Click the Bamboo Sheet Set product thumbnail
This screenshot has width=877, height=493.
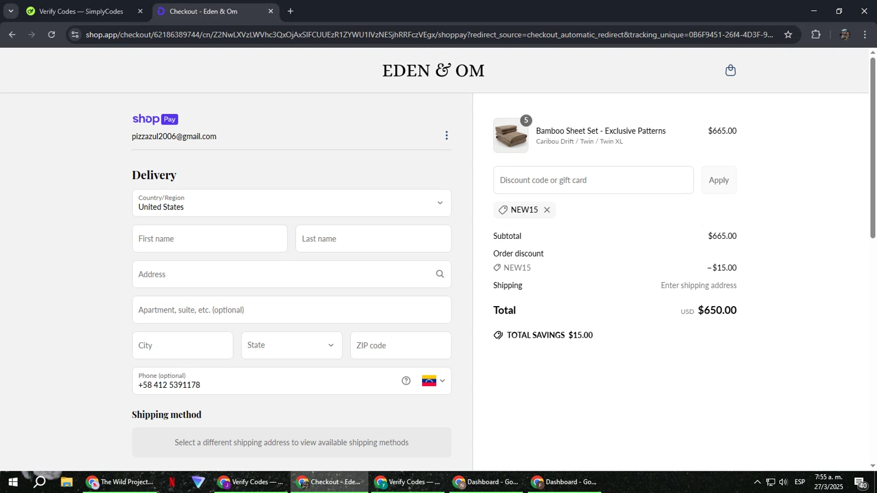tap(511, 136)
